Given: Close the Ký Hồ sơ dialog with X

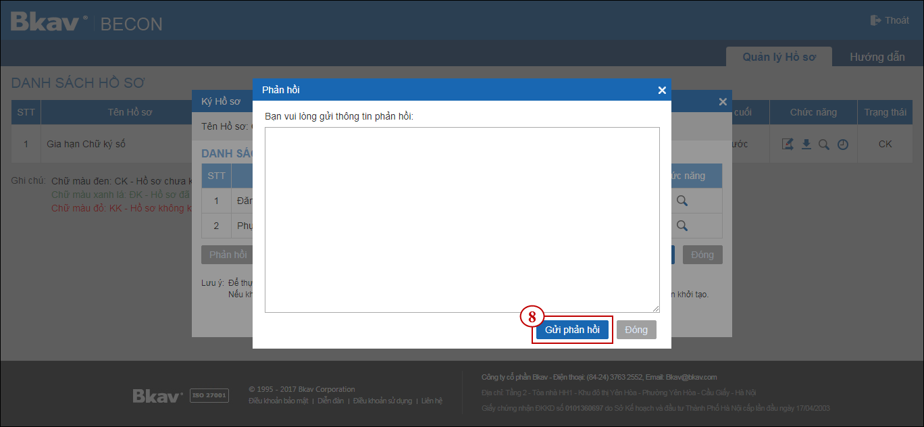Looking at the screenshot, I should point(723,101).
